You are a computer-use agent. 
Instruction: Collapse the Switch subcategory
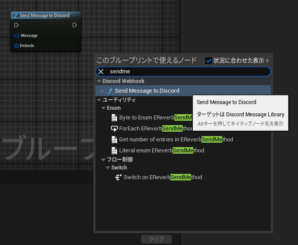(x=108, y=168)
